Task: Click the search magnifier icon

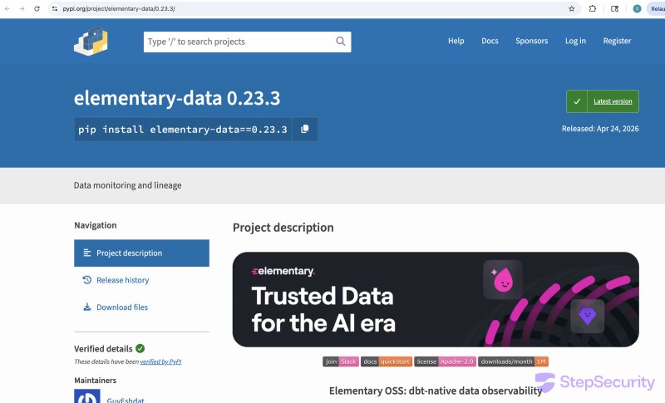Action: point(341,42)
